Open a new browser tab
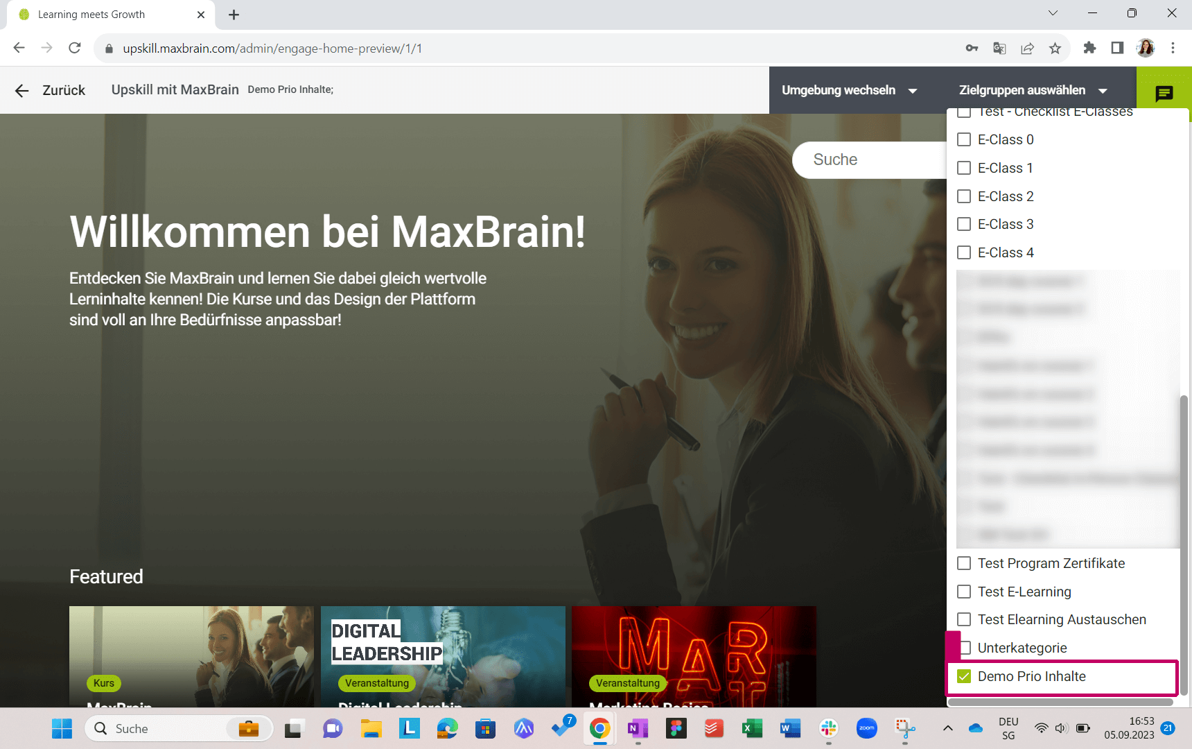This screenshot has height=749, width=1192. coord(234,15)
